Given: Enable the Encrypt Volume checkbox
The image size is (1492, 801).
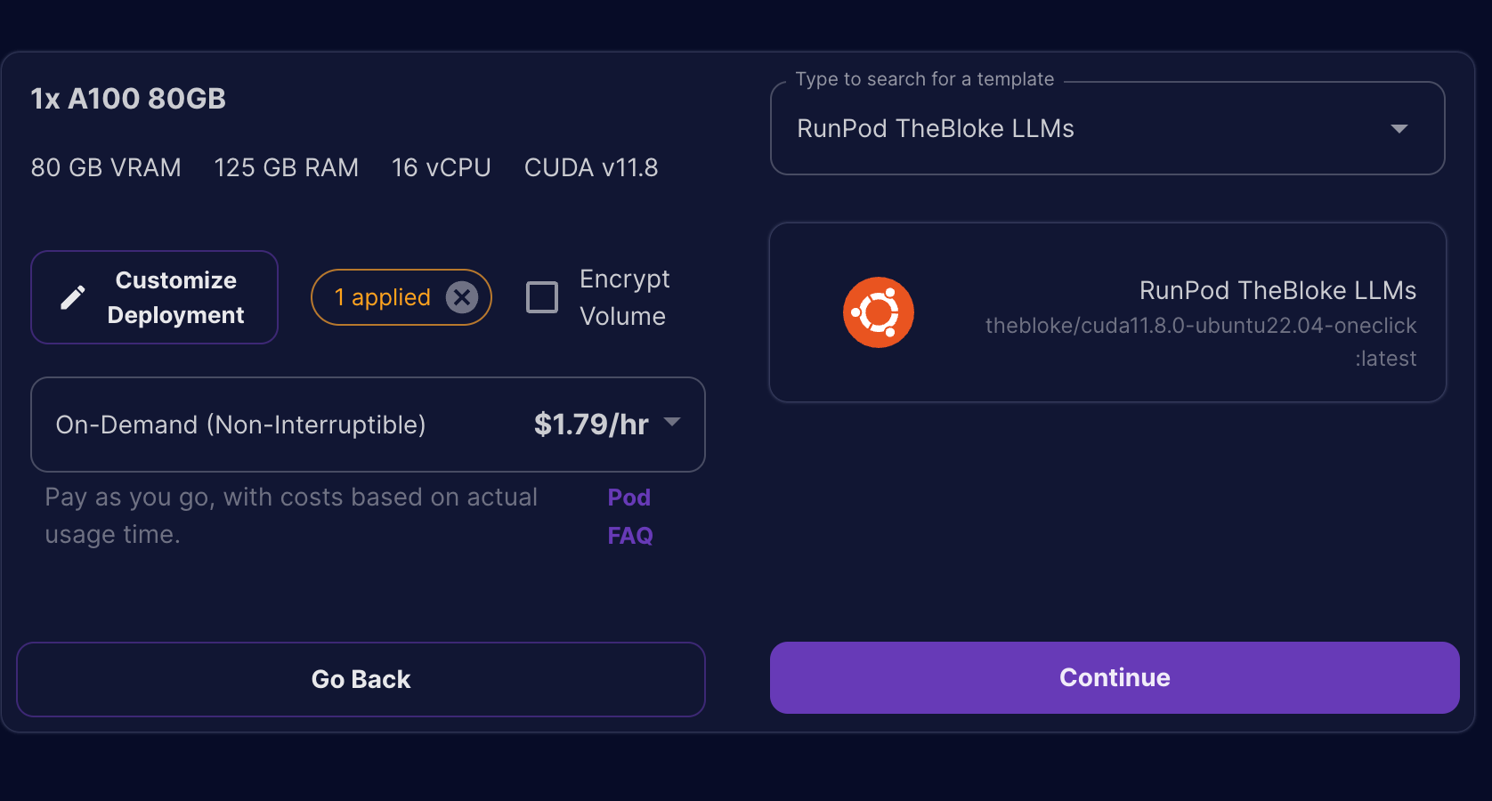Looking at the screenshot, I should pyautogui.click(x=542, y=297).
